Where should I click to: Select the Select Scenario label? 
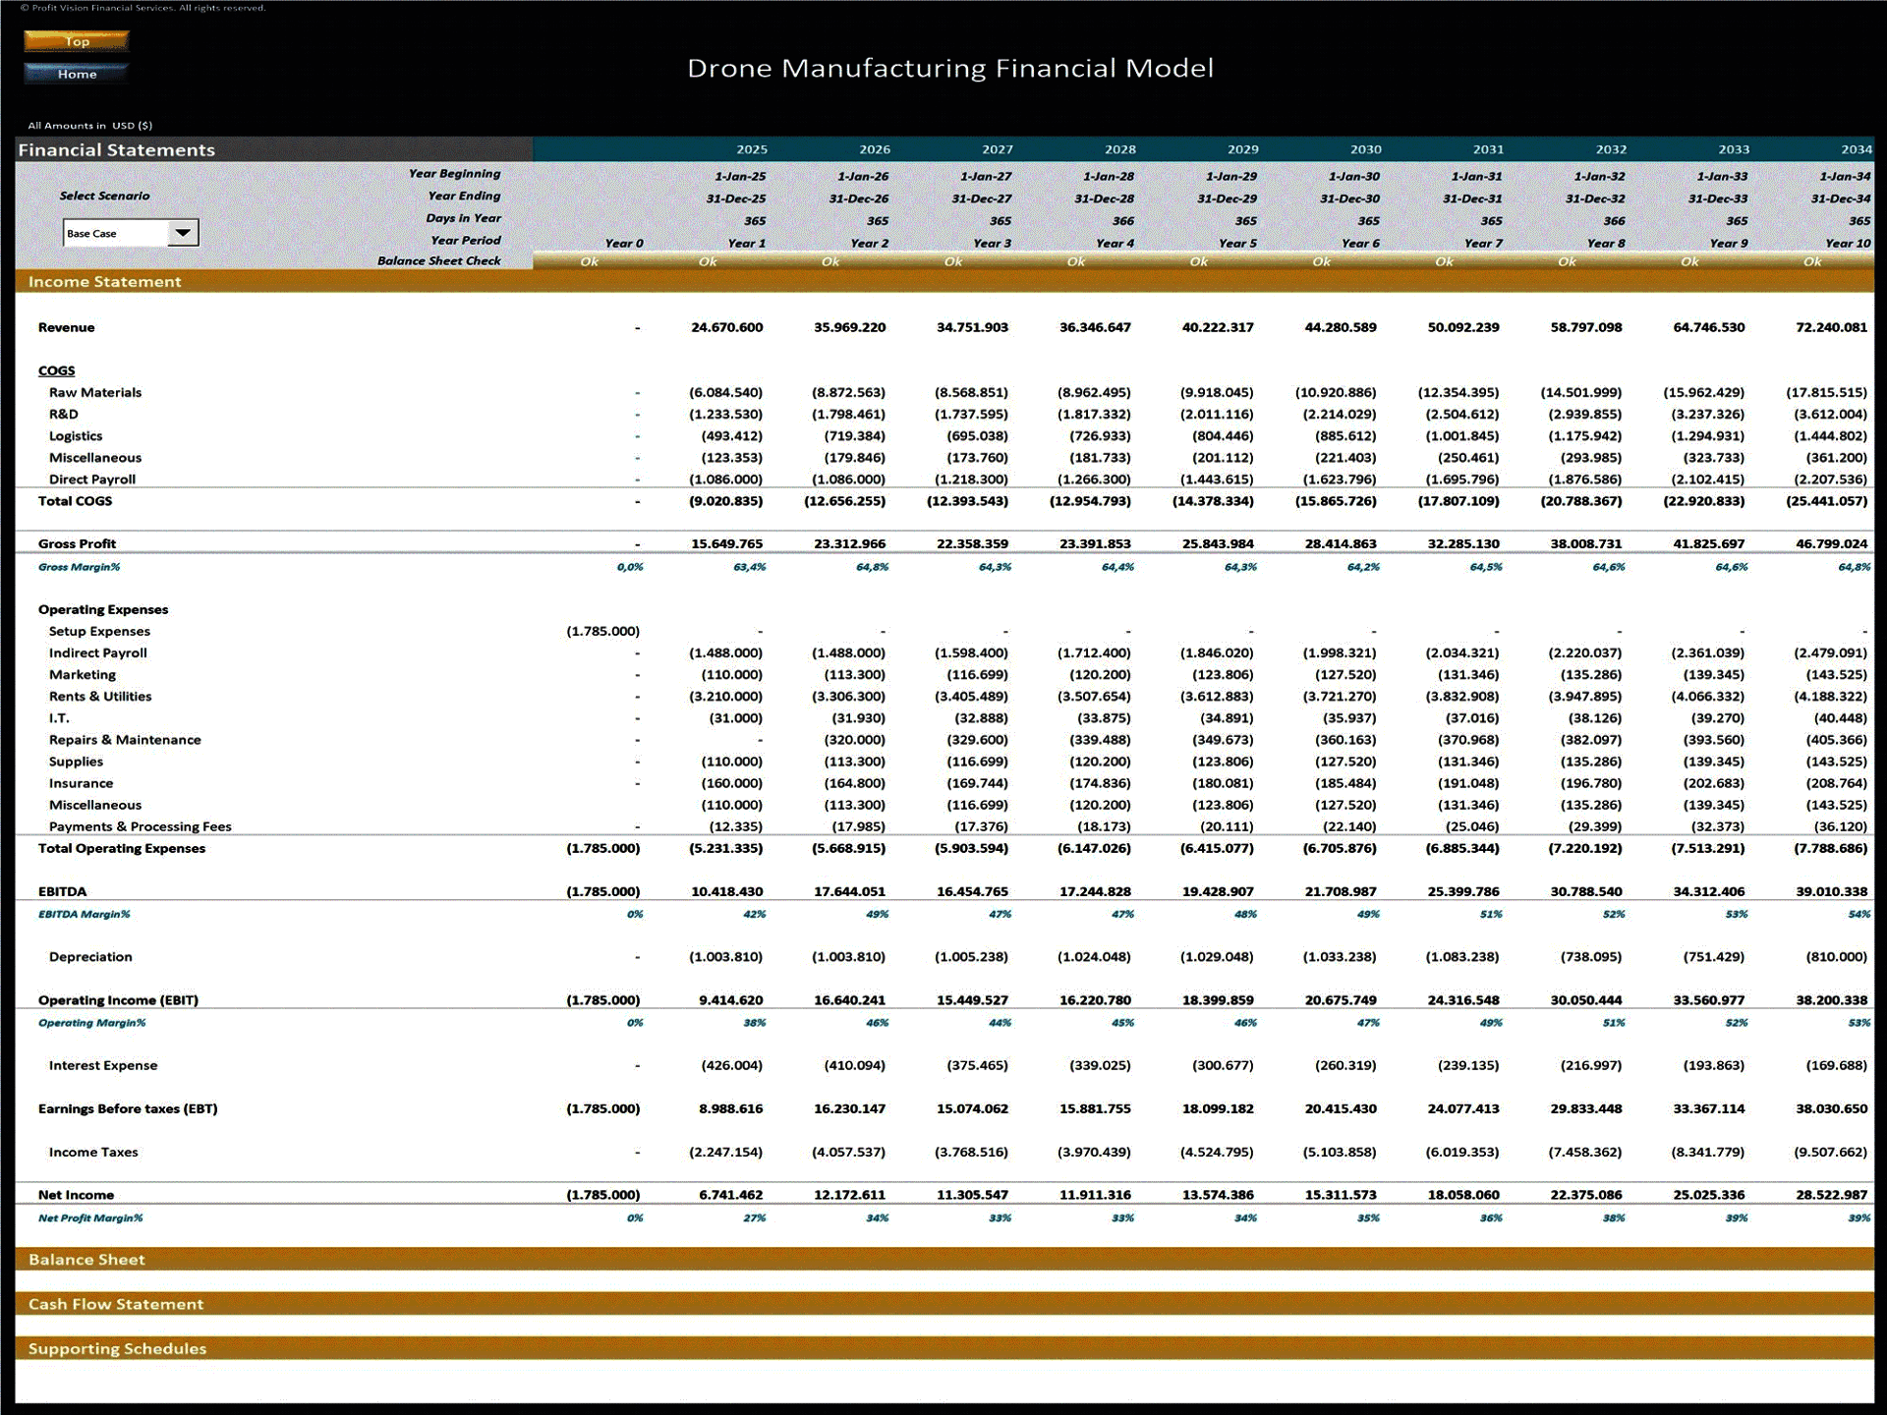coord(105,196)
